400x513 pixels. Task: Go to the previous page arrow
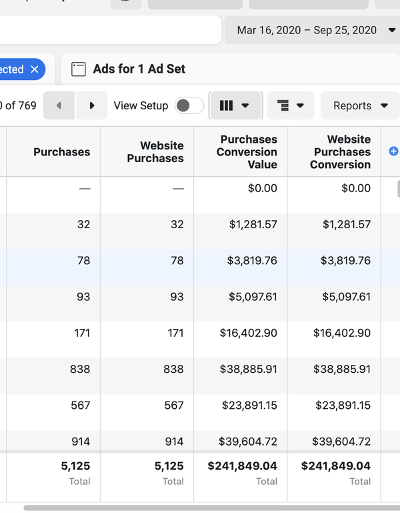pyautogui.click(x=59, y=105)
